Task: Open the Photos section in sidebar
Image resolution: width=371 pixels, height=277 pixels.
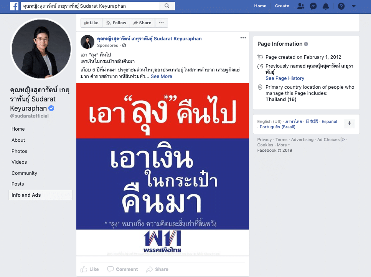Action: tap(19, 151)
